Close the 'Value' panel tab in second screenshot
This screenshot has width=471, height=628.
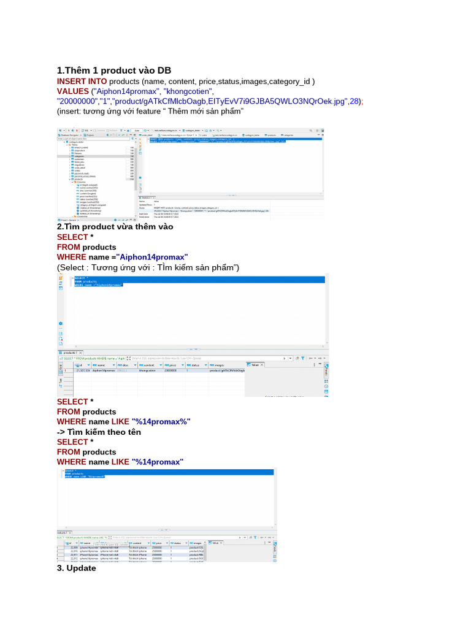261,365
